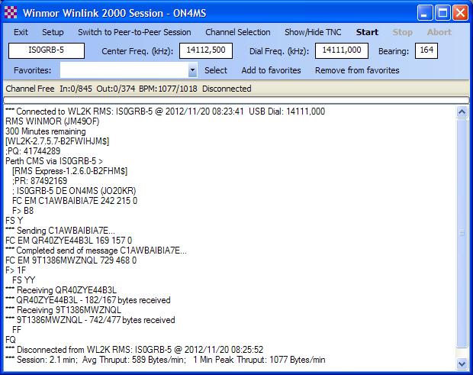Click the 'Session: 2.1 min' summary line
473x375 pixels.
pos(166,360)
